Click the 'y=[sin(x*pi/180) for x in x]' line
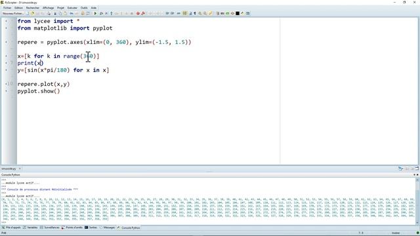The image size is (420, 236). coord(63,70)
